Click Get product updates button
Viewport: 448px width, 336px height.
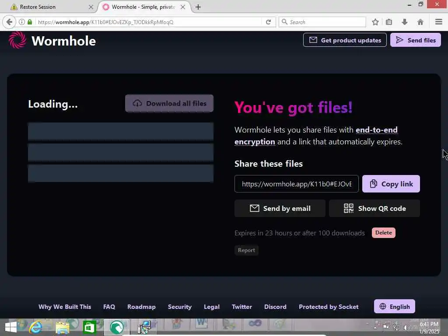(x=345, y=40)
